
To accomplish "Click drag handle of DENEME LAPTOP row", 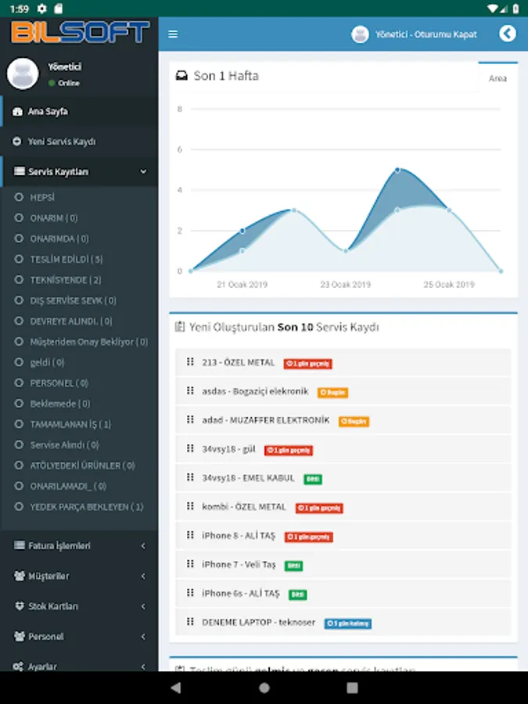I will click(190, 621).
